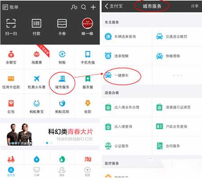Open 出入境查询 entry-exit inquiry
Image resolution: width=202 pixels, height=179 pixels.
point(127,127)
